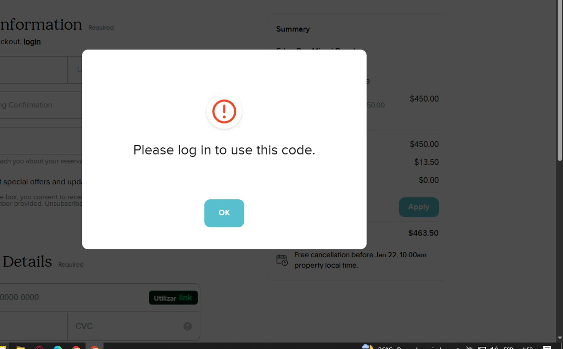Click the CVC help question-mark icon

187,326
